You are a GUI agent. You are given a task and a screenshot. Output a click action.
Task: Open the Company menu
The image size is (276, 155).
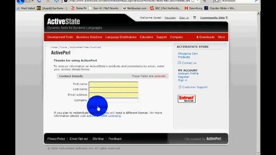coord(176,37)
